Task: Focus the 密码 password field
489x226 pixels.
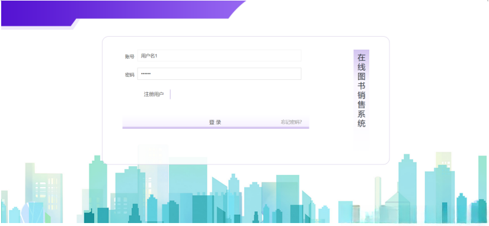Action: click(x=219, y=74)
